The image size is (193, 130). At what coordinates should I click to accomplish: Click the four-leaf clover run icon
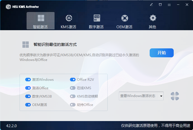(x=175, y=96)
